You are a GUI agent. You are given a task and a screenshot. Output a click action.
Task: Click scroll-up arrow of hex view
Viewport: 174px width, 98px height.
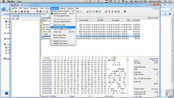128,58
